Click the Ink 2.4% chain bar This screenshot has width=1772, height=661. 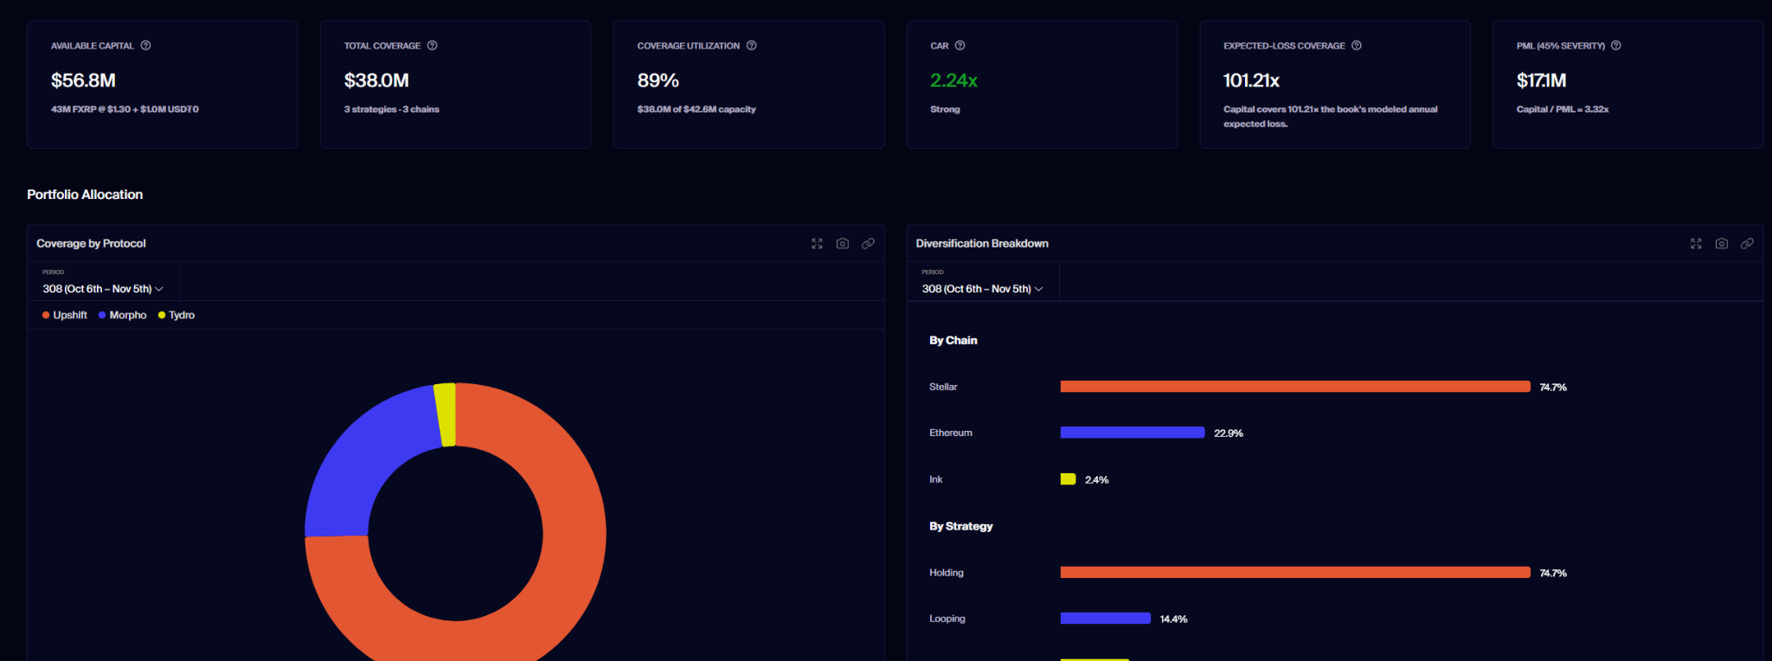pyautogui.click(x=1068, y=479)
